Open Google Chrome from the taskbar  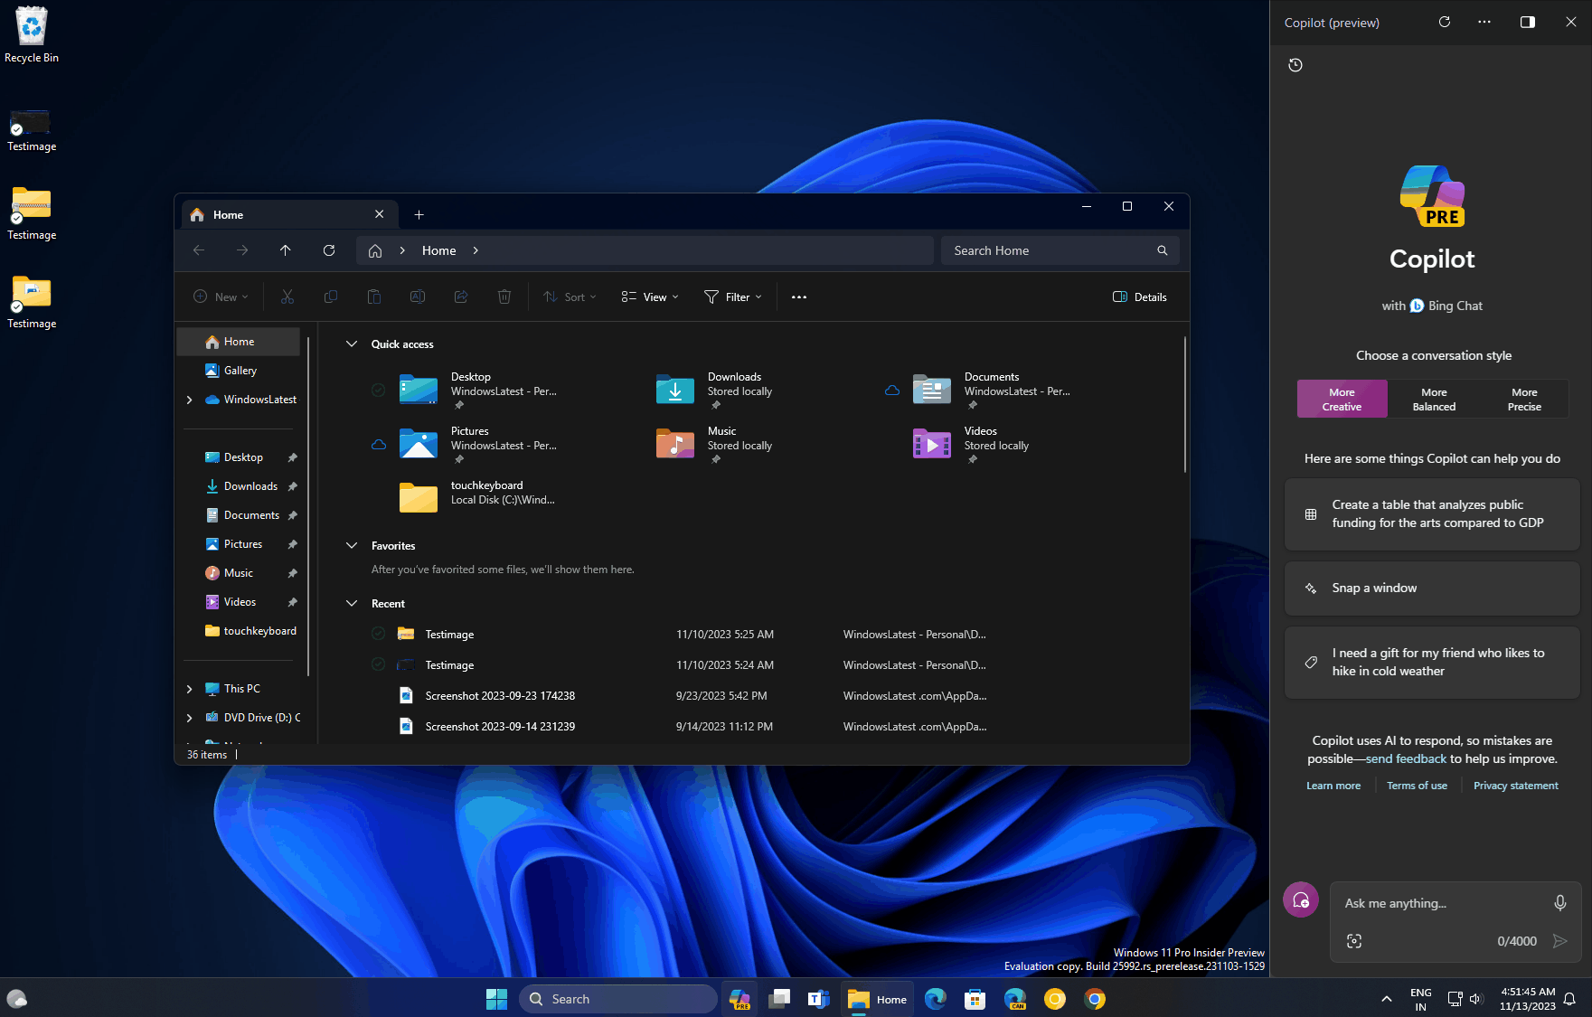(x=1095, y=999)
